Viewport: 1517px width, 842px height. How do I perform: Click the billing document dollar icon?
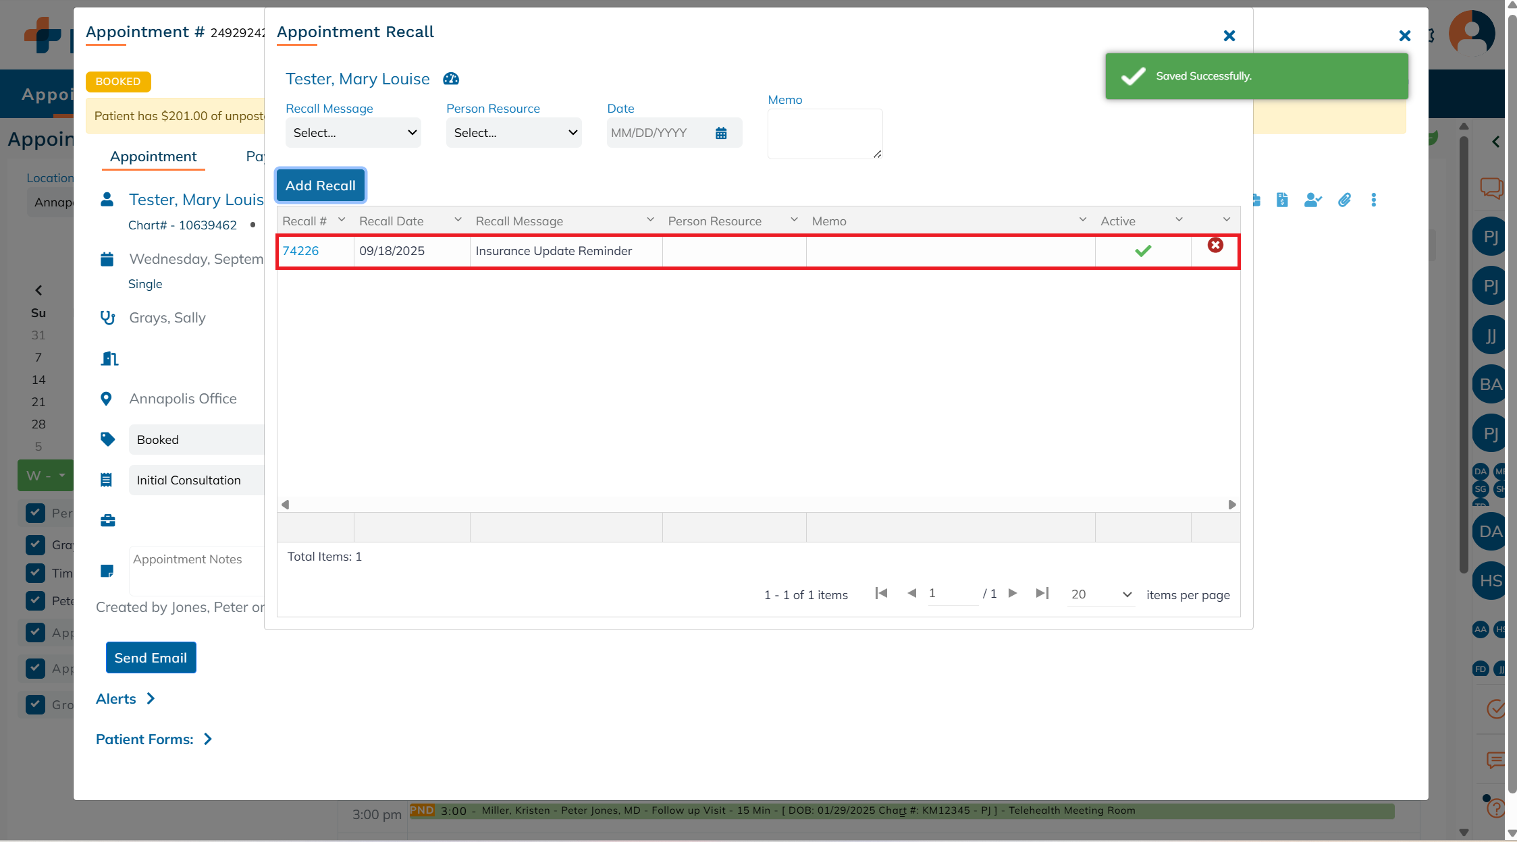[1282, 200]
